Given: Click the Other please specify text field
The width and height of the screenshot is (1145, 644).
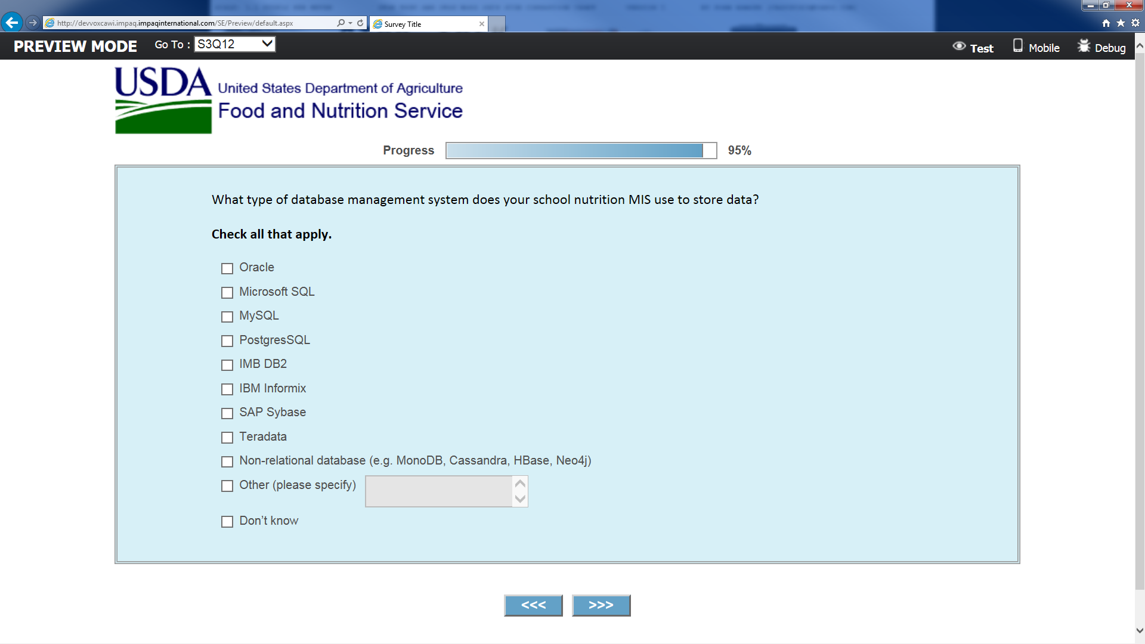Looking at the screenshot, I should tap(439, 491).
